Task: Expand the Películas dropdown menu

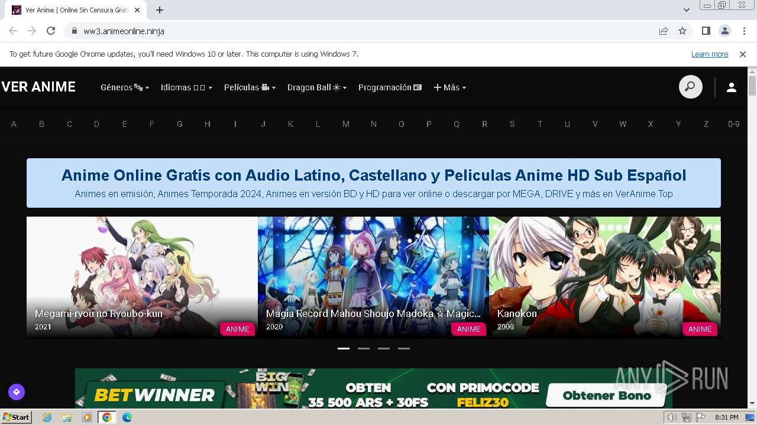Action: 250,87
